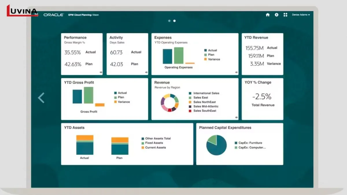This screenshot has height=195, width=347.
Task: Click the YOY % Change tile
Action: 263,99
